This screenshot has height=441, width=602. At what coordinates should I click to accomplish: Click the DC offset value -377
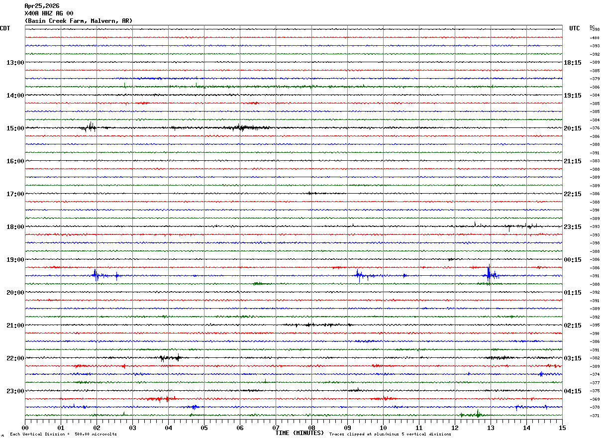coord(595,383)
